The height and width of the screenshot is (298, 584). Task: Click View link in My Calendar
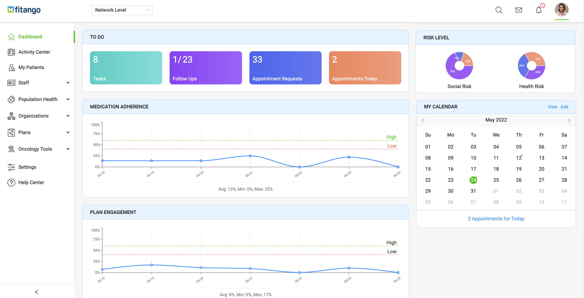click(552, 107)
